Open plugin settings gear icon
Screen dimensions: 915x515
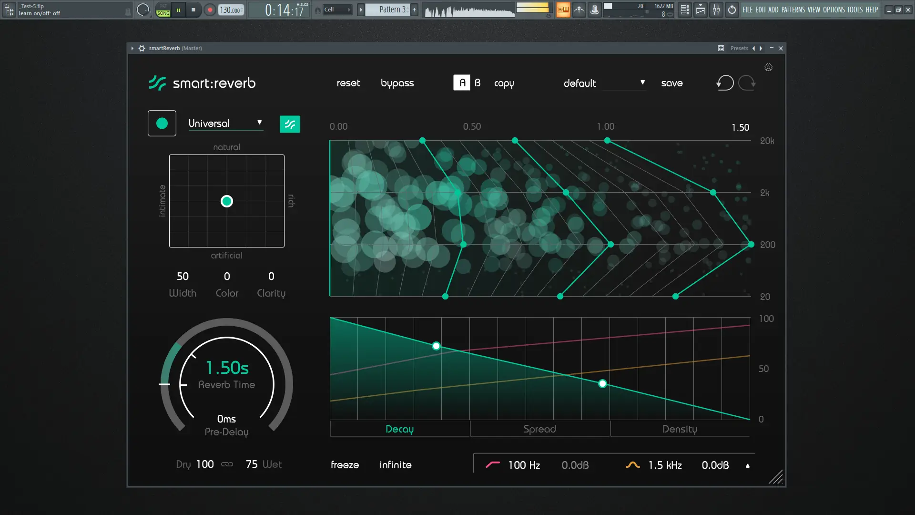point(768,68)
